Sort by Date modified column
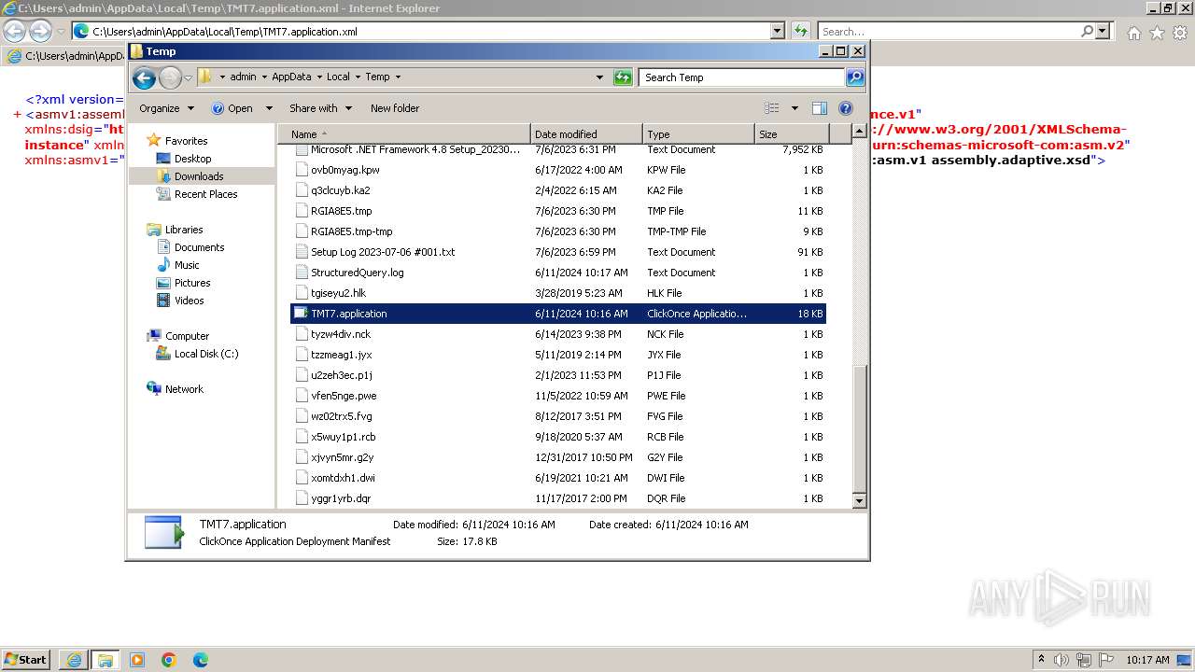This screenshot has width=1195, height=672. point(586,134)
